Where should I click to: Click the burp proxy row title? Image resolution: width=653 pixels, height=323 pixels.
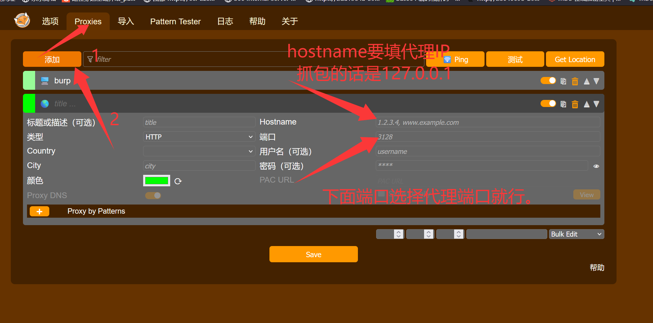point(62,81)
